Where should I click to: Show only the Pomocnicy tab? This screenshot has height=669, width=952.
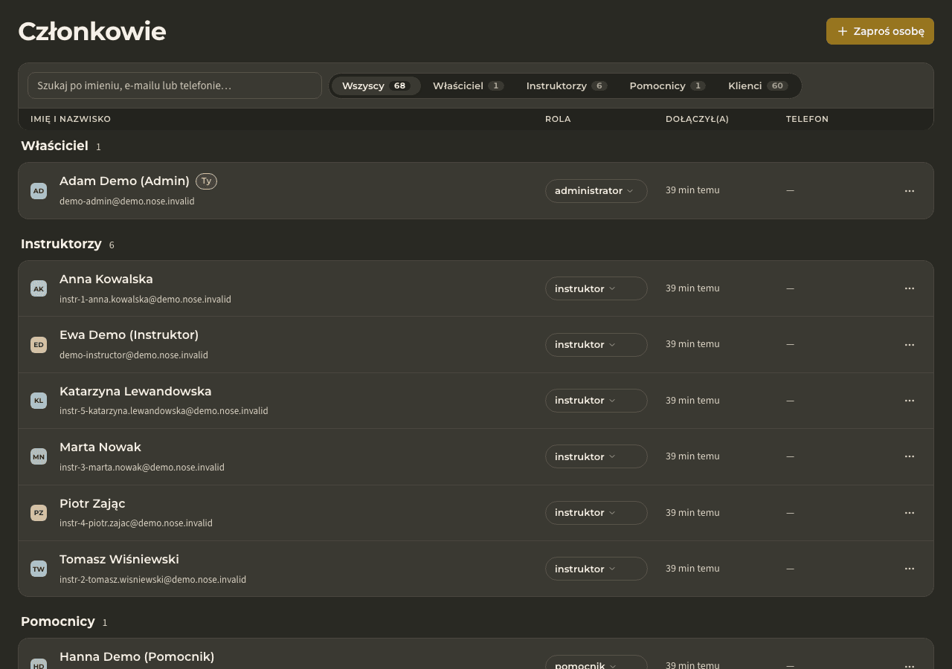pyautogui.click(x=667, y=85)
